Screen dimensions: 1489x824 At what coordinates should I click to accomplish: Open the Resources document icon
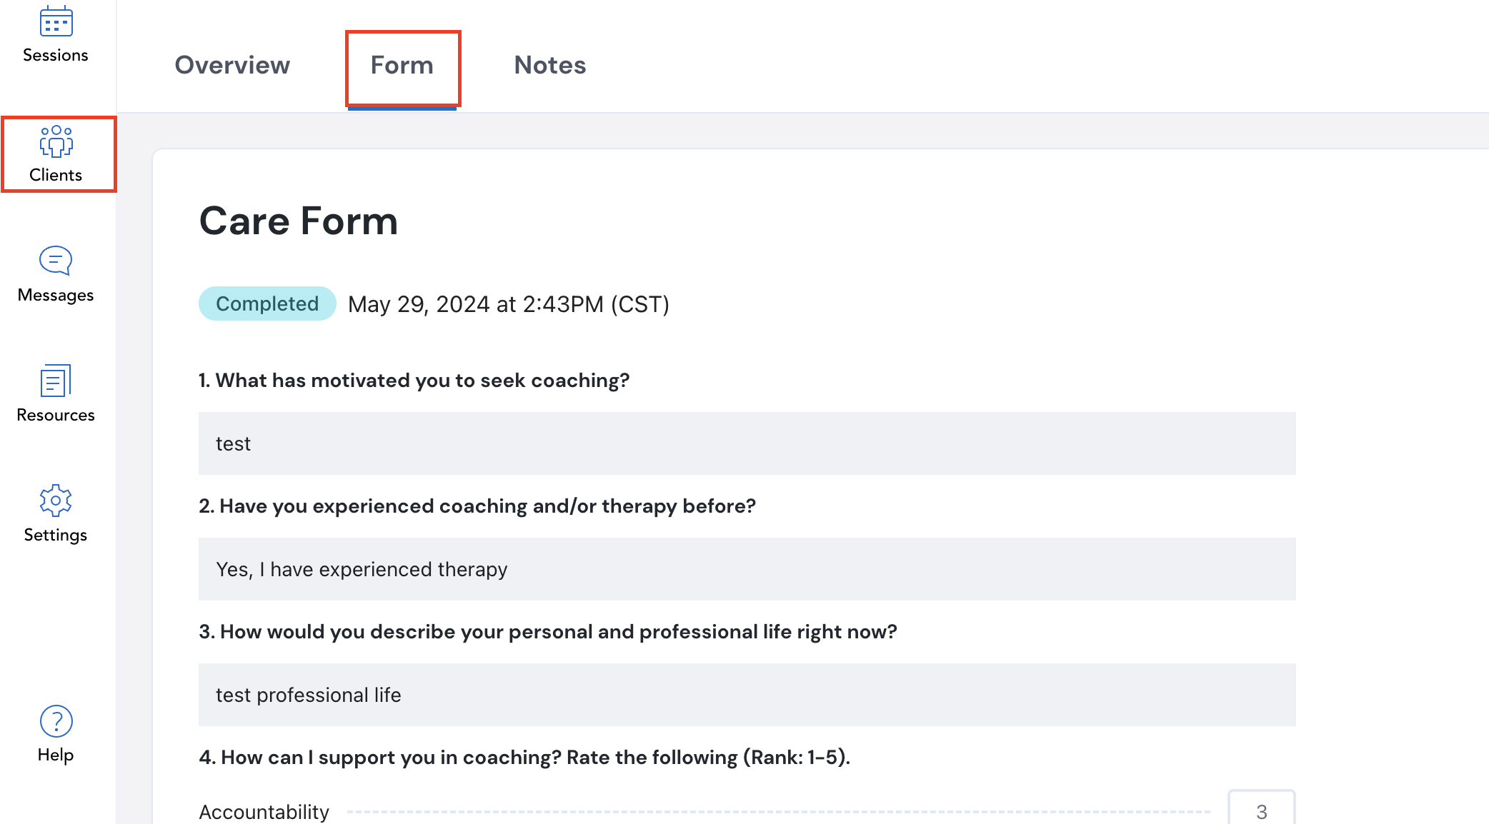[56, 381]
